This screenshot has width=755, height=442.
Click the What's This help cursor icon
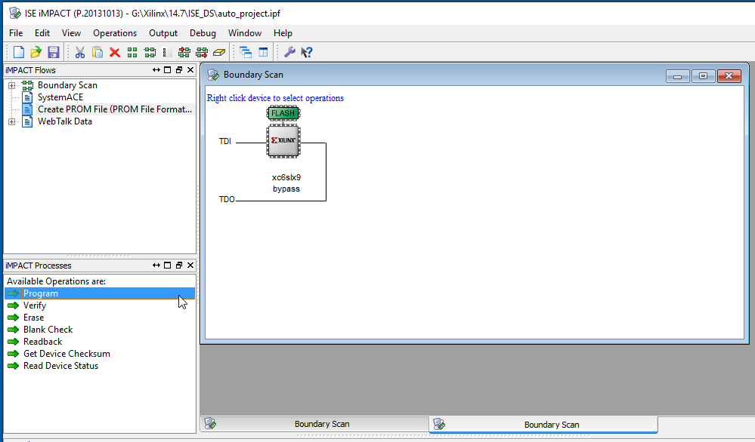coord(307,52)
